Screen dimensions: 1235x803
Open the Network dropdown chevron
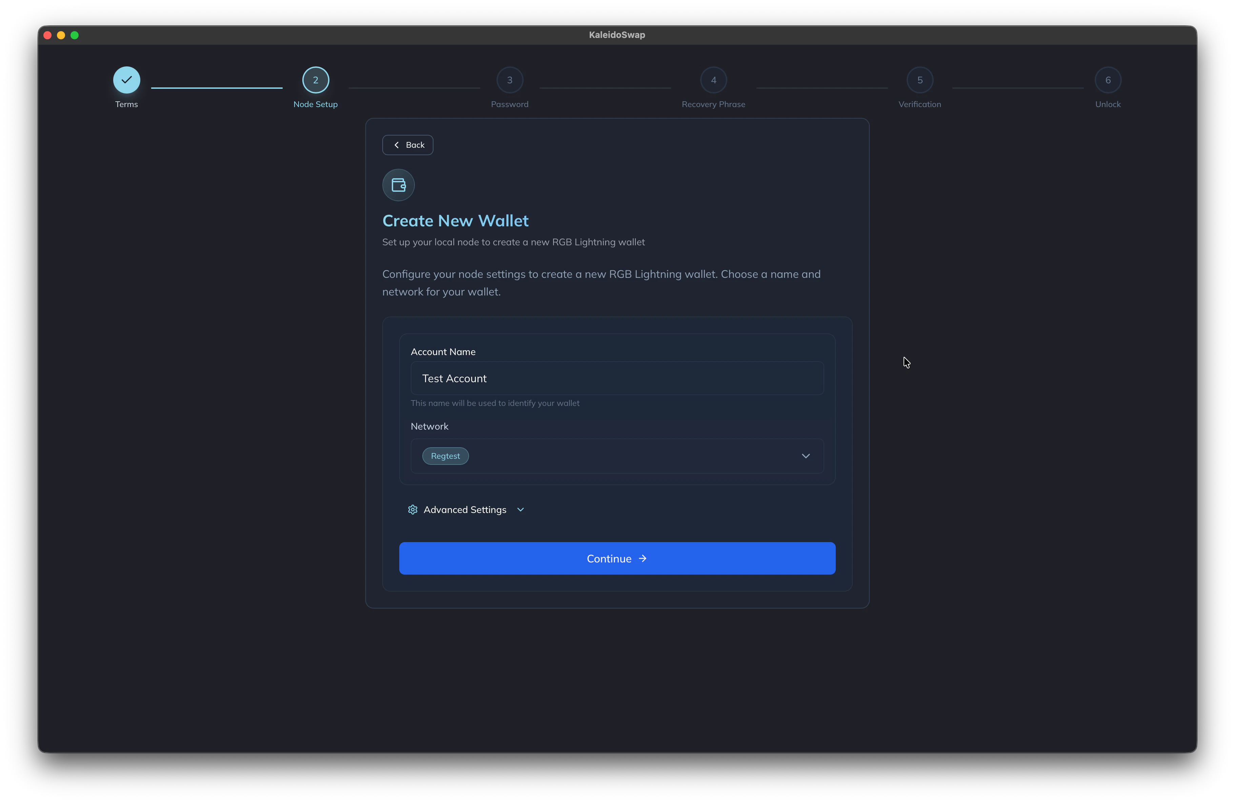point(805,456)
